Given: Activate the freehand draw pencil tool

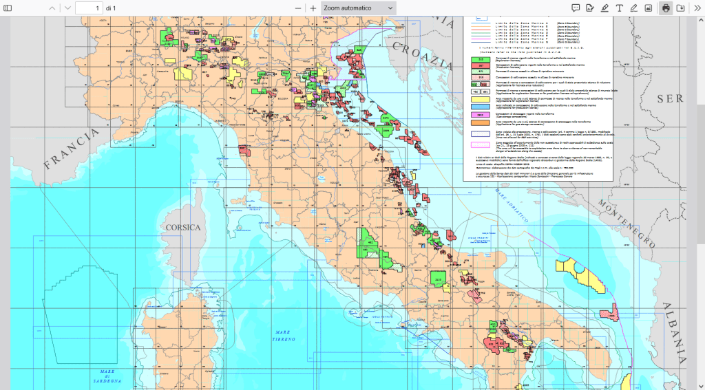Looking at the screenshot, I should [x=633, y=8].
